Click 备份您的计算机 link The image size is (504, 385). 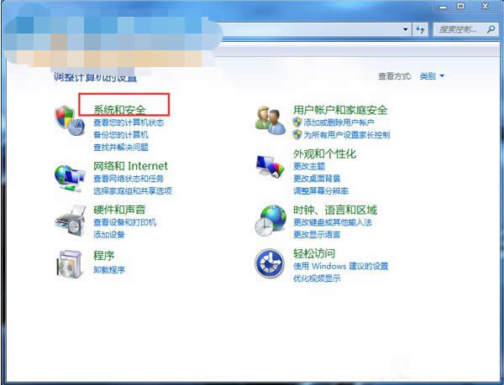(x=121, y=135)
